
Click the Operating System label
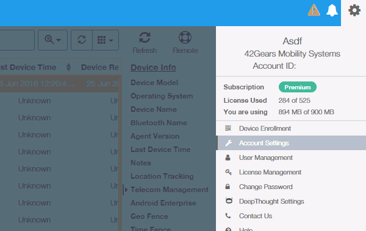[x=162, y=96]
